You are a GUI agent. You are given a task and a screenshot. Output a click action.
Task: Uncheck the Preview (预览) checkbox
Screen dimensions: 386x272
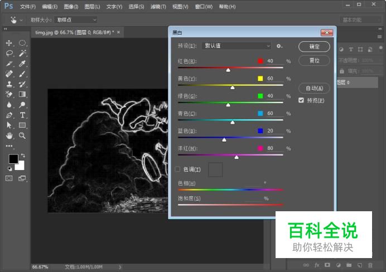click(x=301, y=100)
